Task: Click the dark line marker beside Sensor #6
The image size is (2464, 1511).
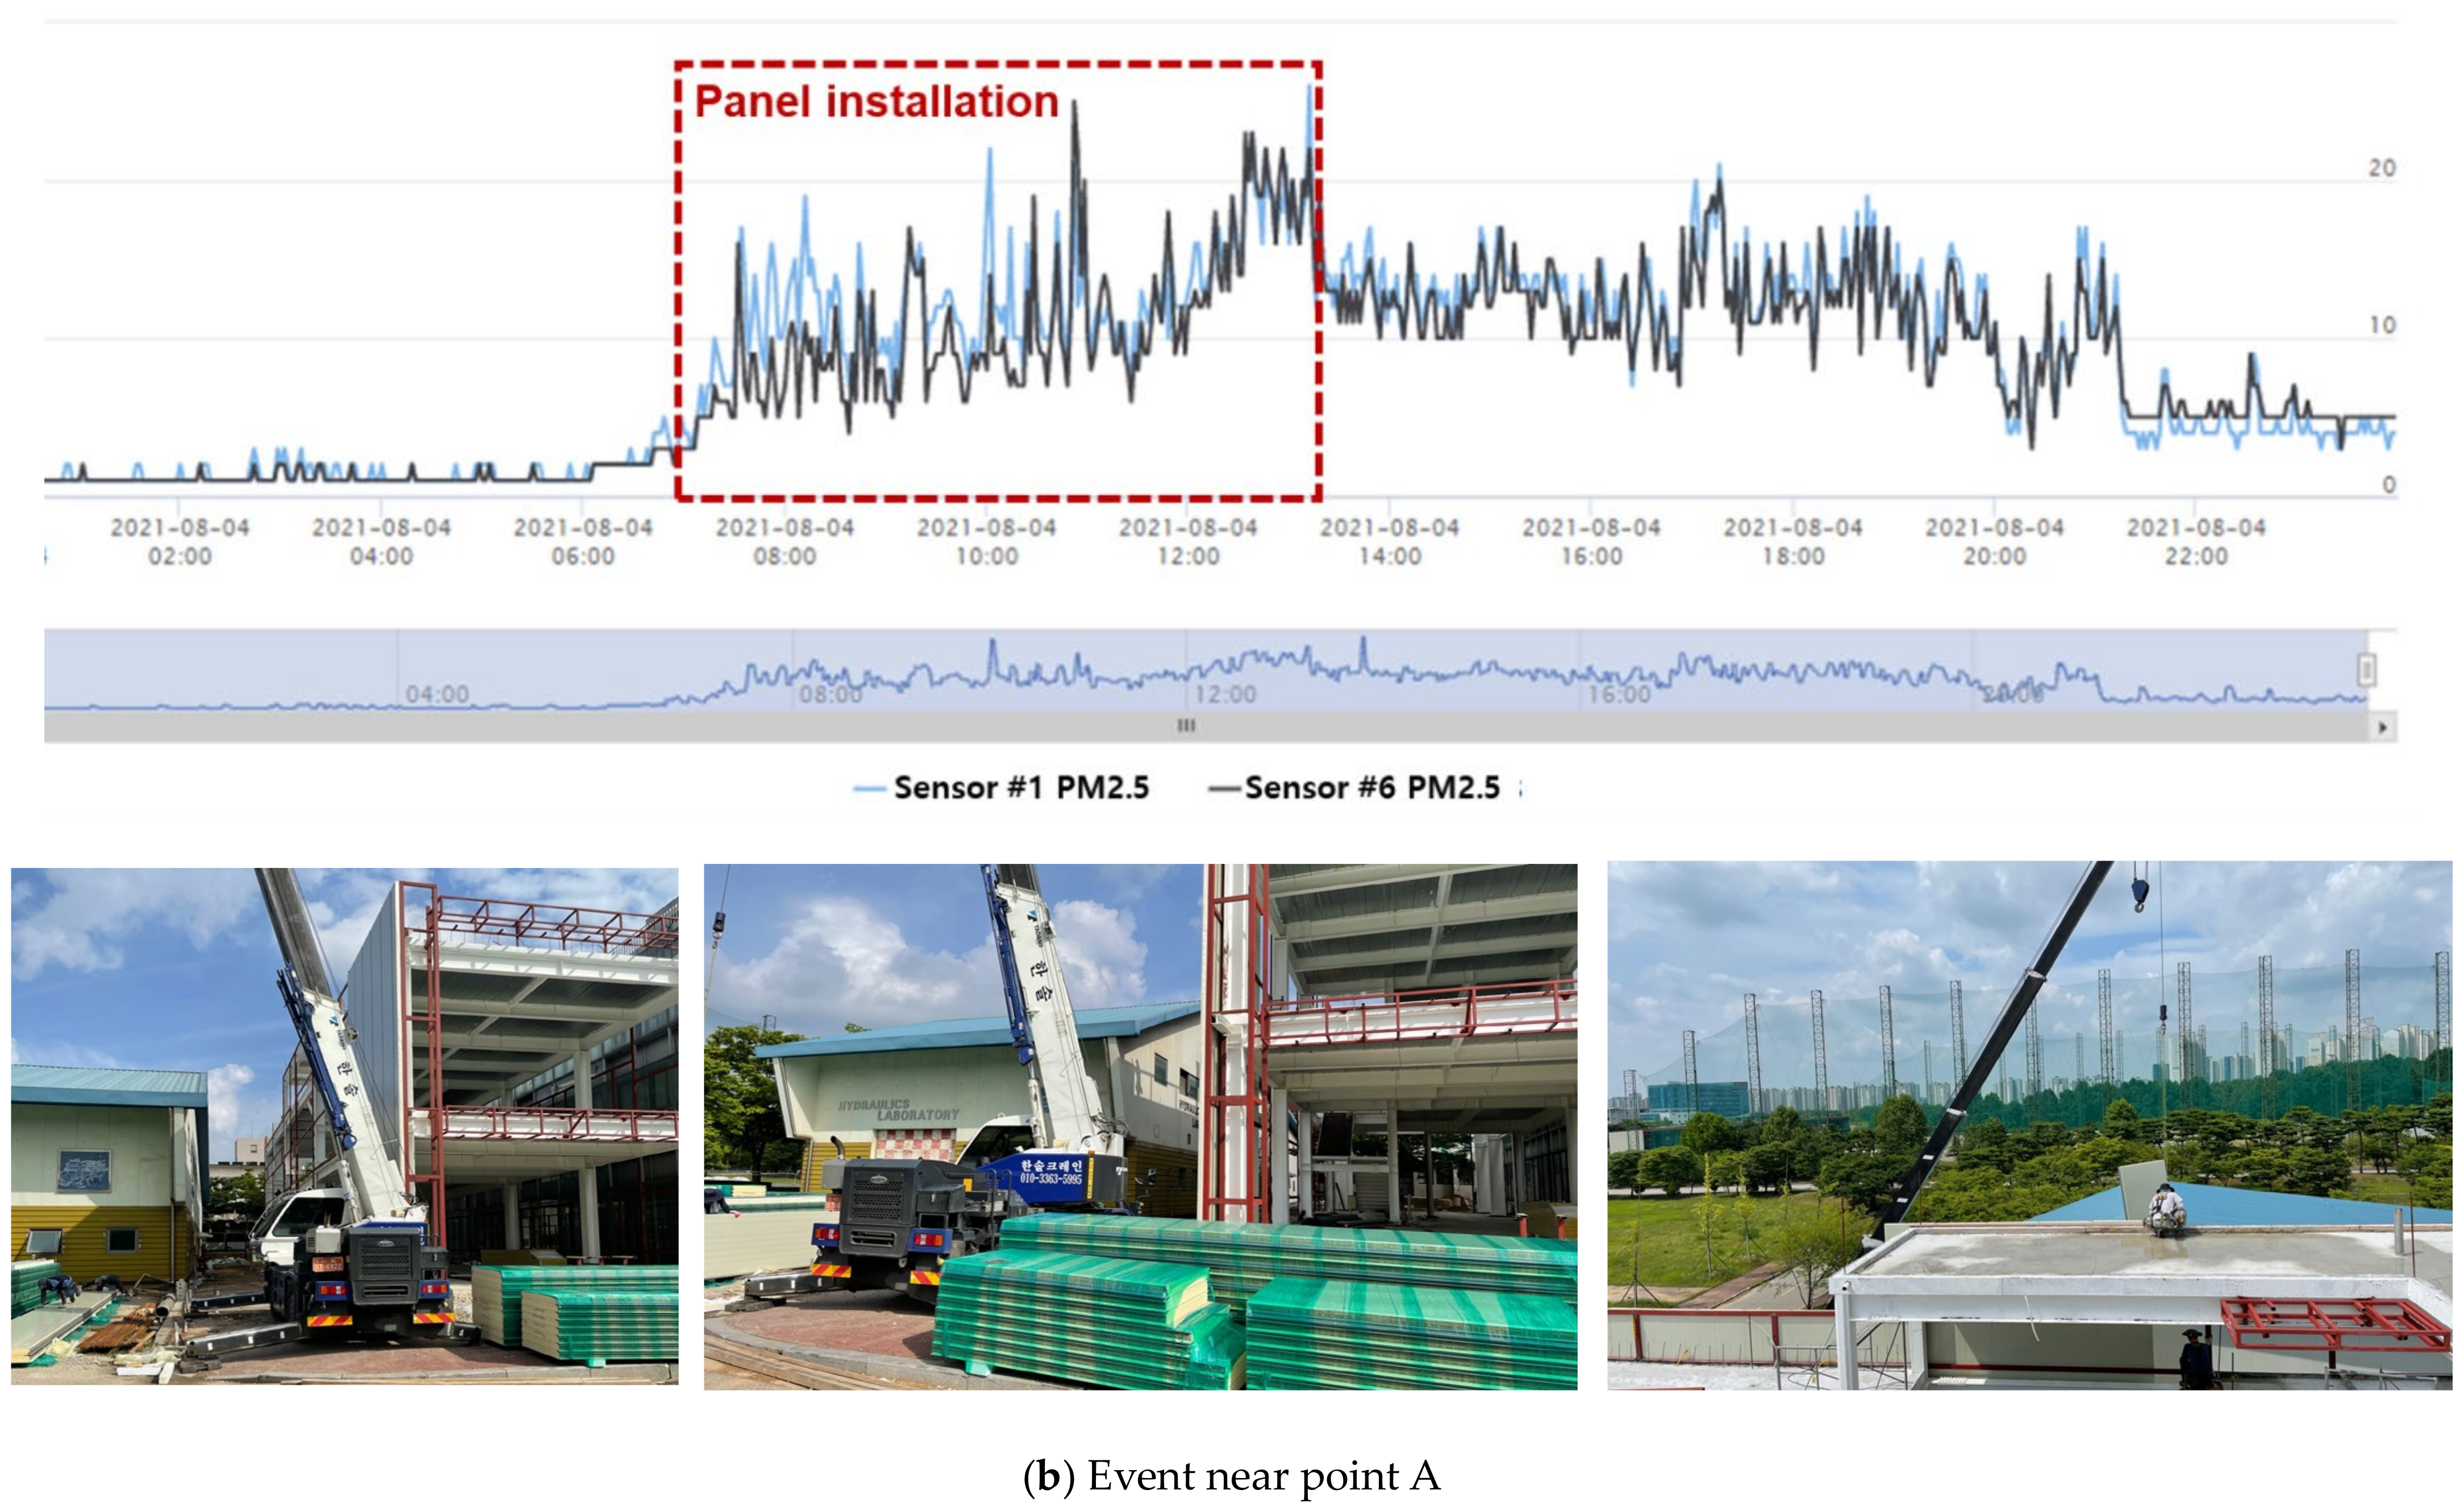Action: (1224, 790)
